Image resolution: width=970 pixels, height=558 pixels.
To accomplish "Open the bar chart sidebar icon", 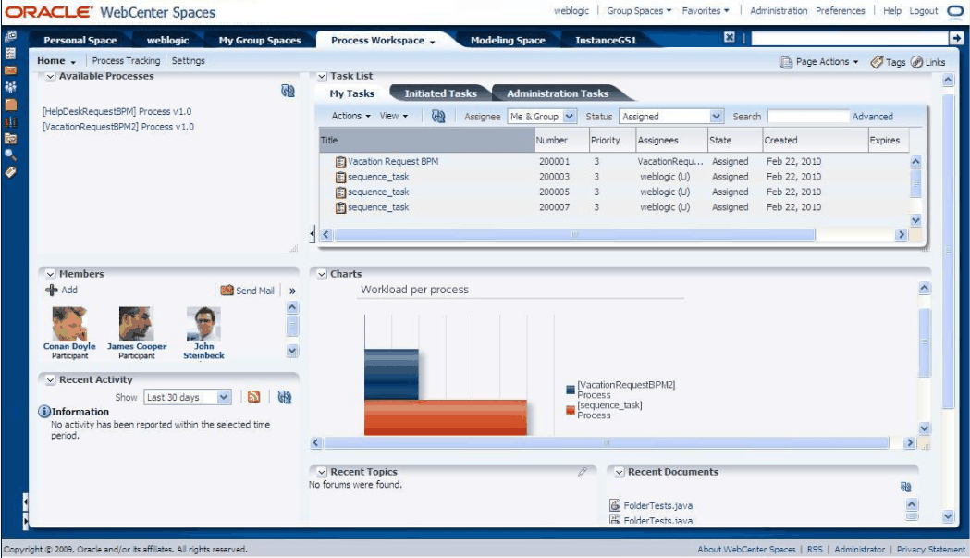I will point(10,121).
